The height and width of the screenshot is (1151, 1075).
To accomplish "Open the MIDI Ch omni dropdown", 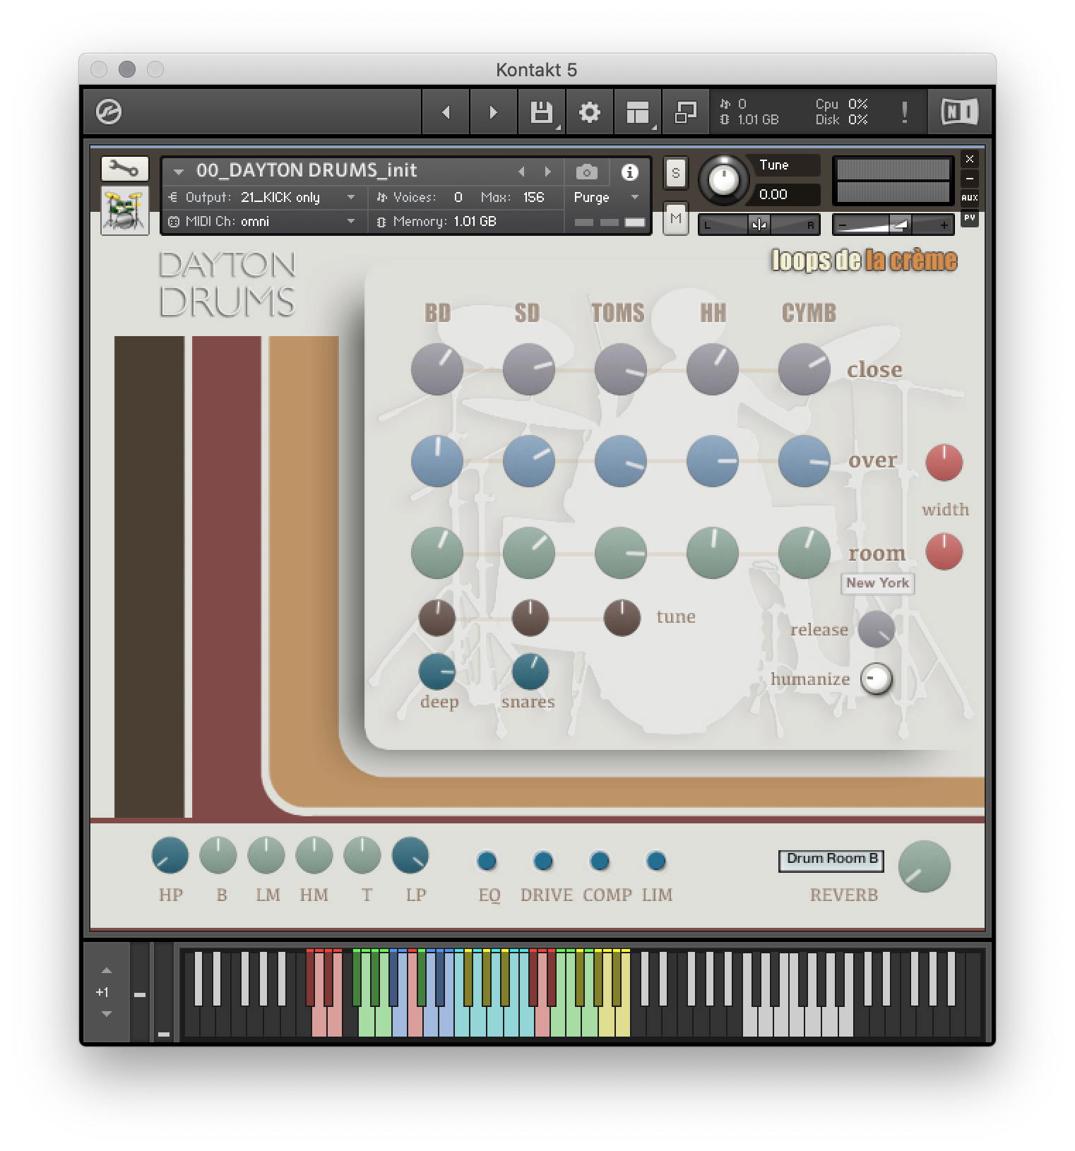I will pos(262,222).
